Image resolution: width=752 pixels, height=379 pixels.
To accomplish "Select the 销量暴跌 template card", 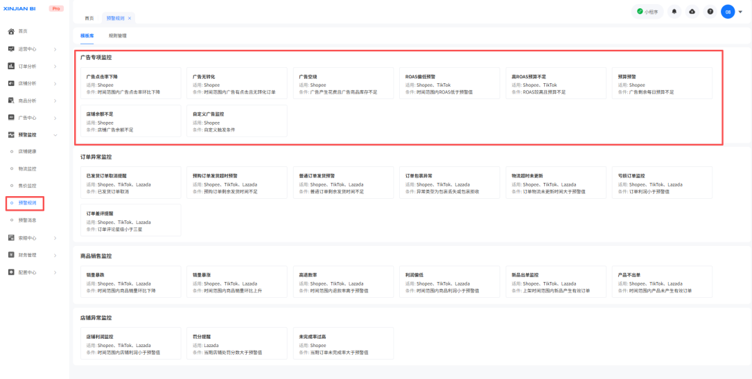I will 130,283.
